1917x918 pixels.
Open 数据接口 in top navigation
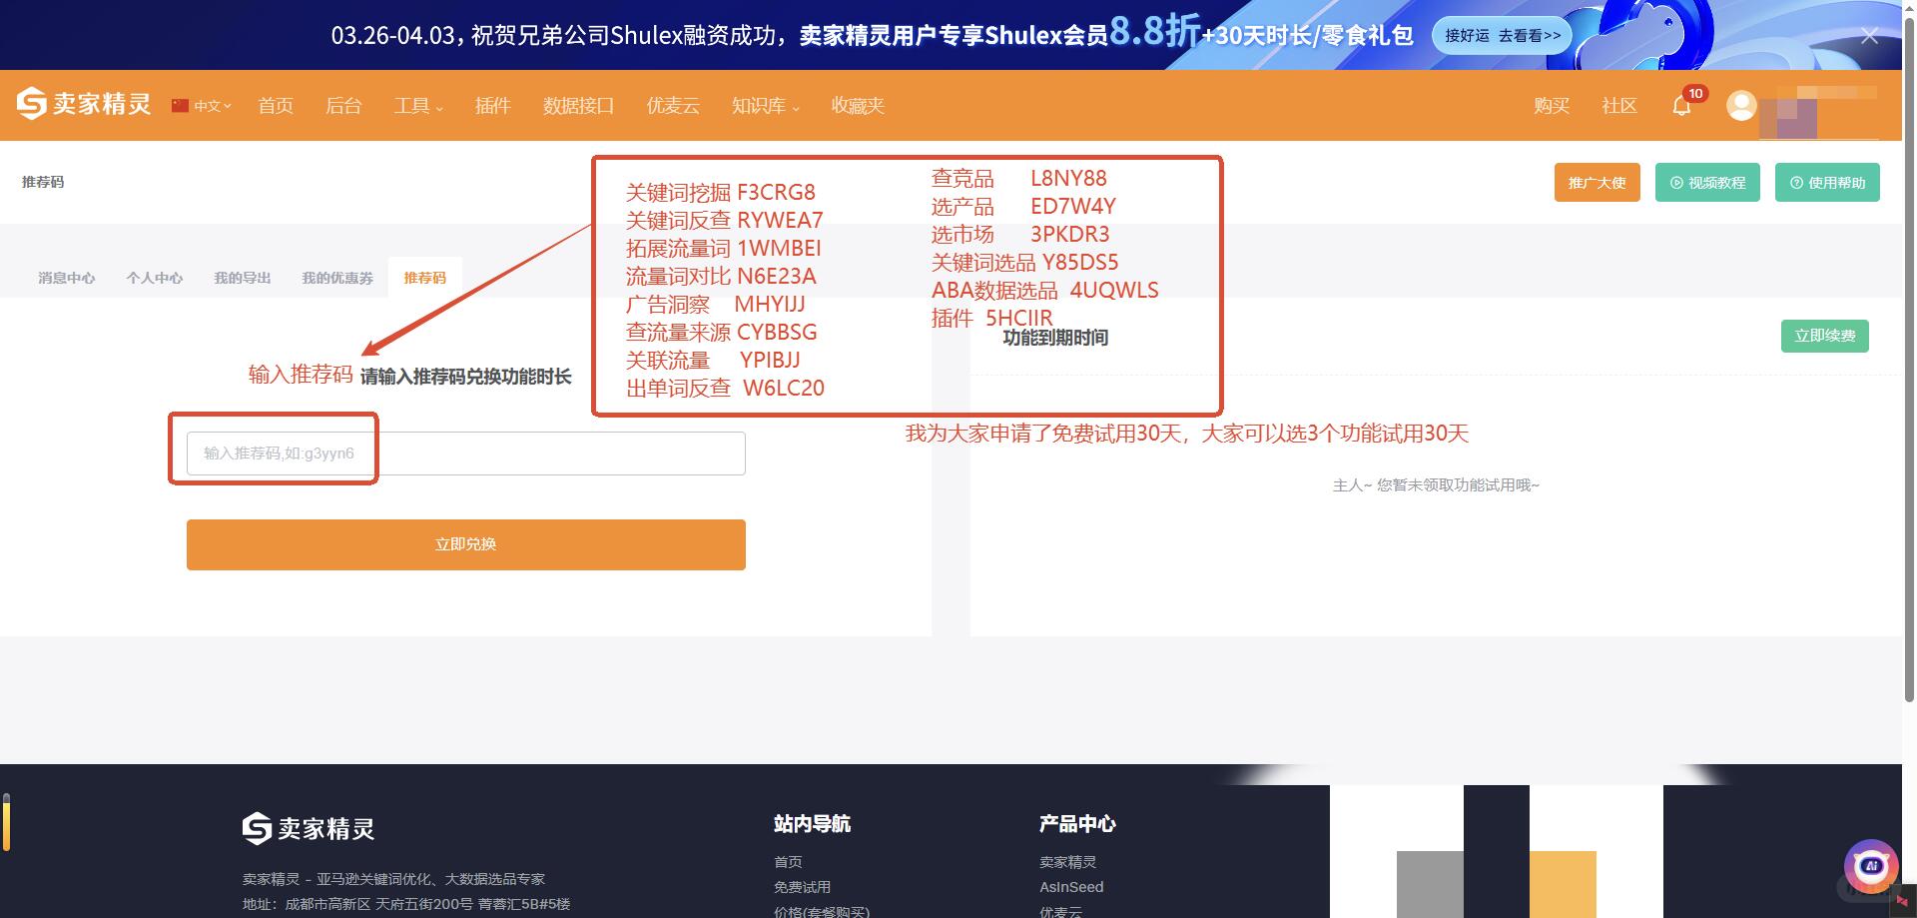[579, 106]
